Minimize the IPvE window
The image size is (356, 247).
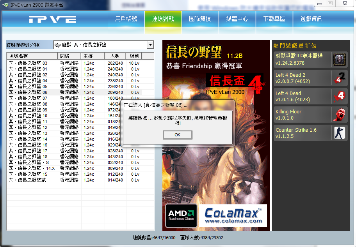pos(320,4)
